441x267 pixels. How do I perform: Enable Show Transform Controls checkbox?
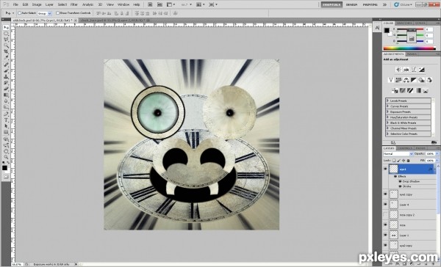[57, 13]
